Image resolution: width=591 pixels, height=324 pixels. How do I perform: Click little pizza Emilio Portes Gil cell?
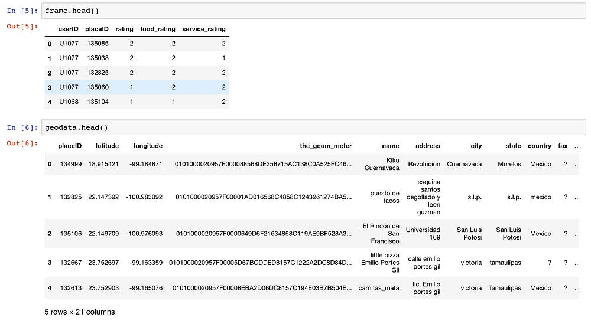pyautogui.click(x=380, y=263)
